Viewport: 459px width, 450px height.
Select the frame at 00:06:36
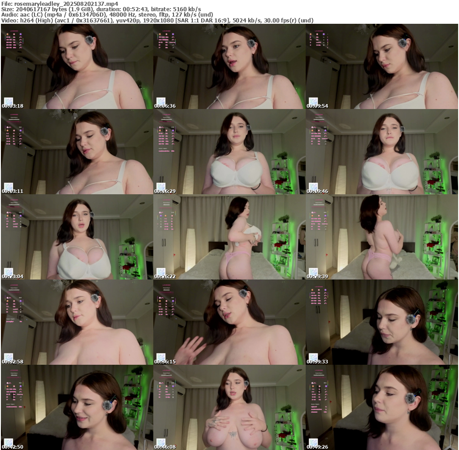coord(229,66)
